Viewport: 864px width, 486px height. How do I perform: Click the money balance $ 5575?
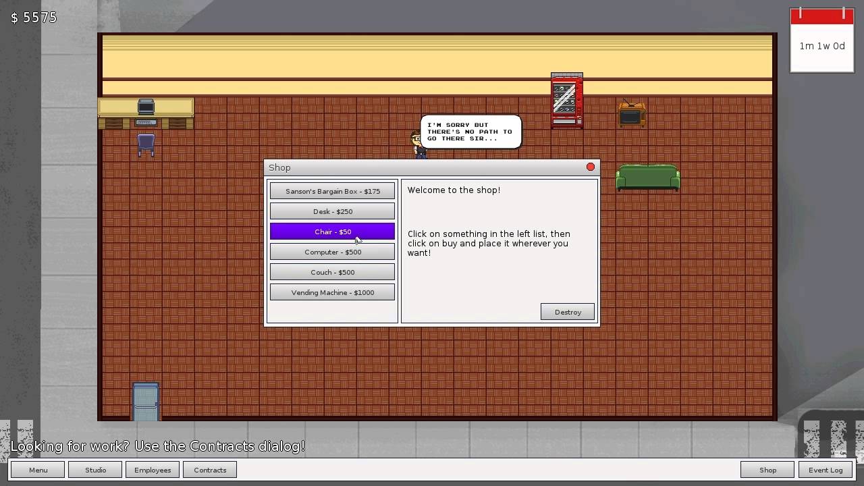34,18
